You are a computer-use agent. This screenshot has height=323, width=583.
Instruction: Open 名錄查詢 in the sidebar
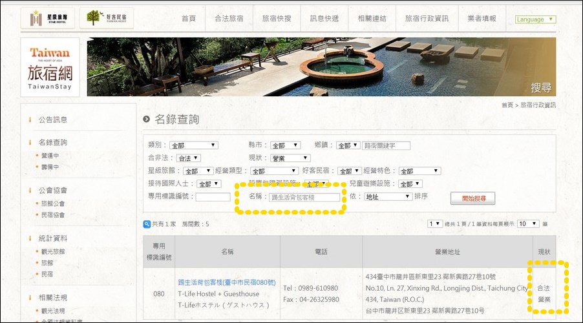[53, 142]
